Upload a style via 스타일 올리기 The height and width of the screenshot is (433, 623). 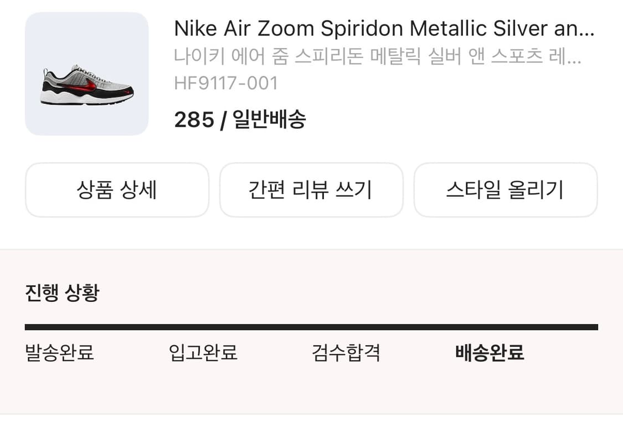506,190
